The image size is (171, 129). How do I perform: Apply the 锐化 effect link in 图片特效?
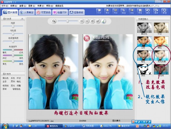[19, 81]
